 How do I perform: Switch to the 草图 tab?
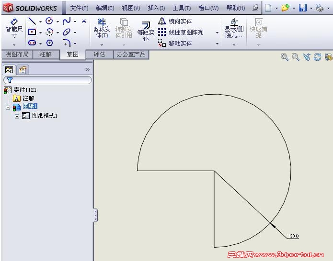[x=73, y=54]
